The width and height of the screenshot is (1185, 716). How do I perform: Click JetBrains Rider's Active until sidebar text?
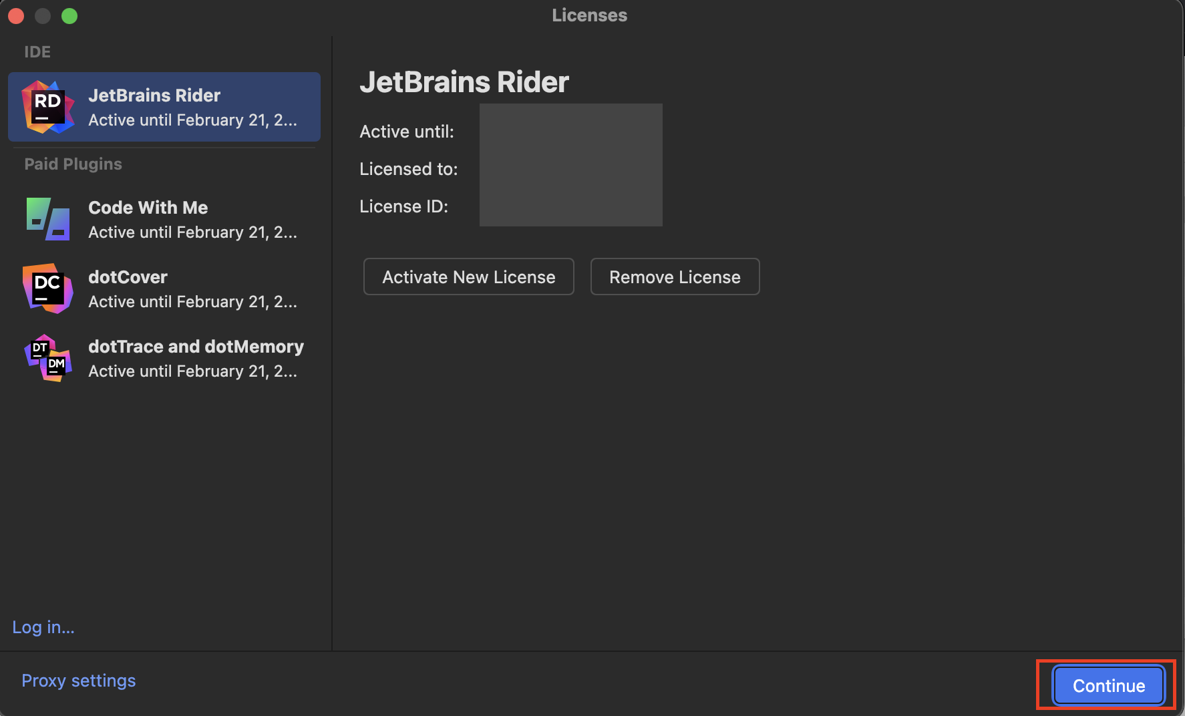pos(193,120)
